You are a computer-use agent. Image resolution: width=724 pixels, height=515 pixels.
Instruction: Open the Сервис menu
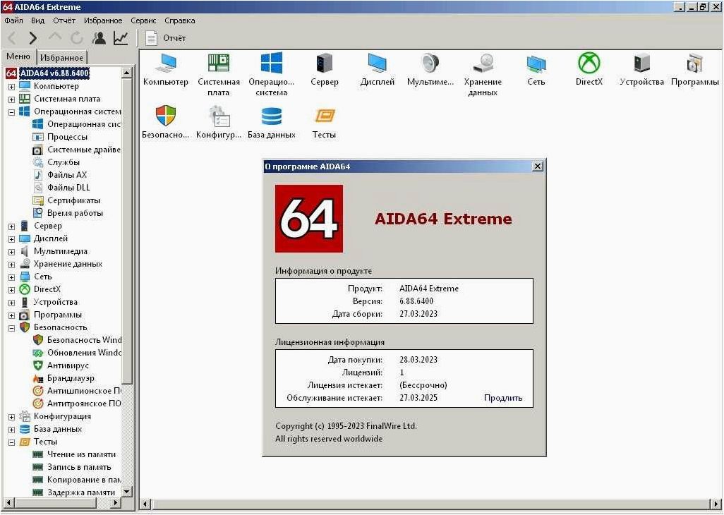tap(143, 20)
